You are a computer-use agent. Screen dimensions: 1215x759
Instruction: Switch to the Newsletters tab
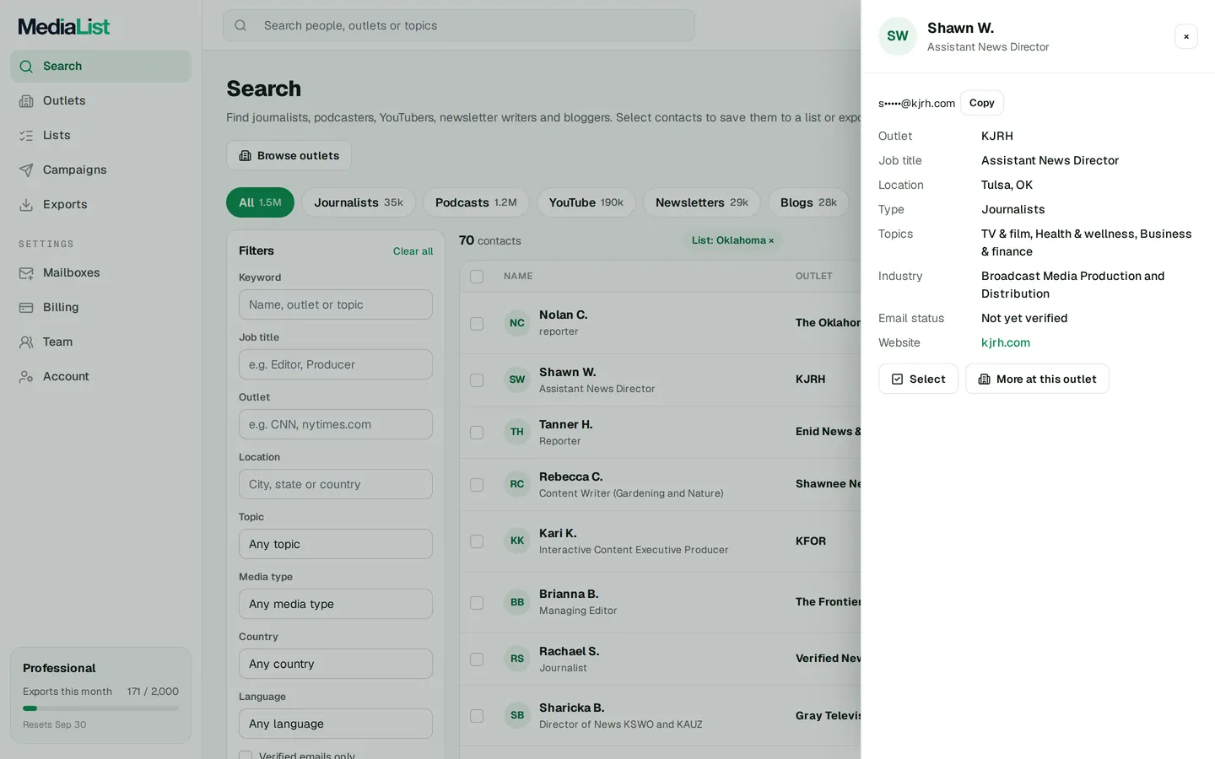(702, 202)
